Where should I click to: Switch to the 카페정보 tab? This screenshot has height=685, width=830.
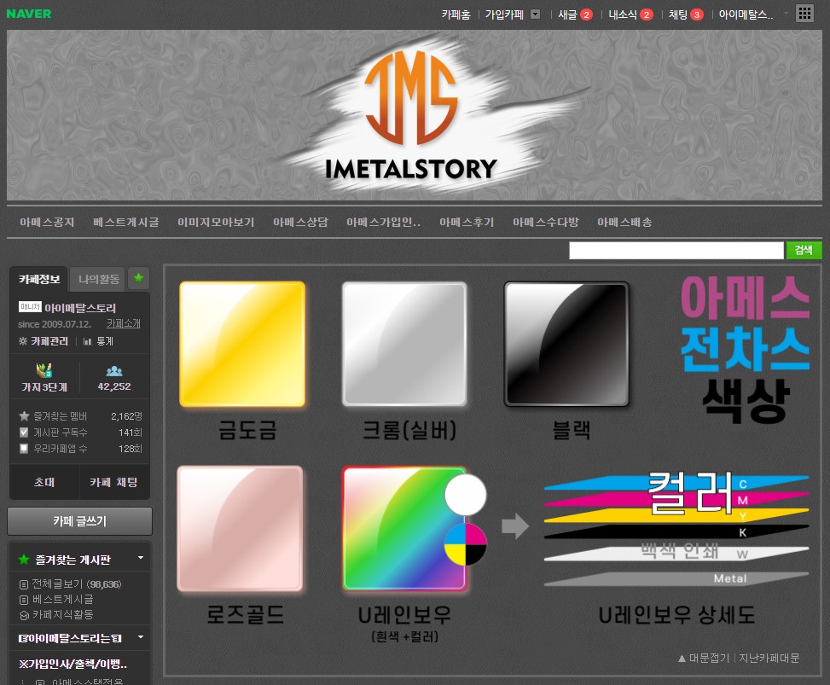click(x=39, y=279)
